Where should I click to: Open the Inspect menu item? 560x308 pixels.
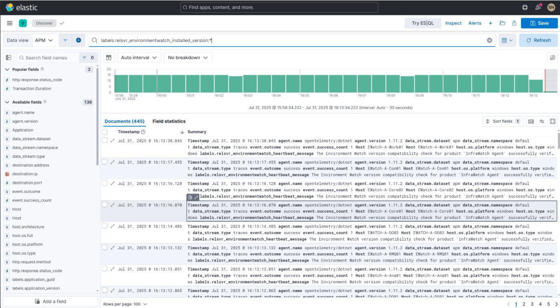[x=453, y=23]
